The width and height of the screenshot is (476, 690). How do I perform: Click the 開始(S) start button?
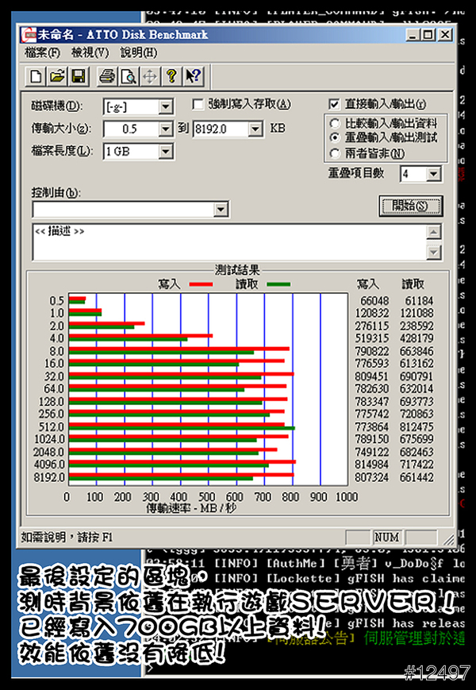pos(410,206)
